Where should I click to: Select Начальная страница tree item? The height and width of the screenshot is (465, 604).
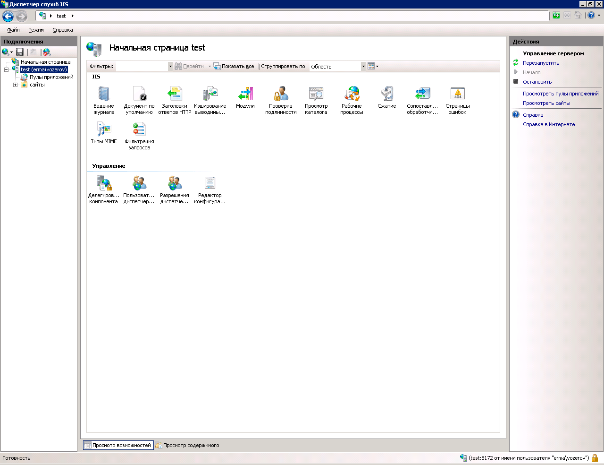point(45,62)
